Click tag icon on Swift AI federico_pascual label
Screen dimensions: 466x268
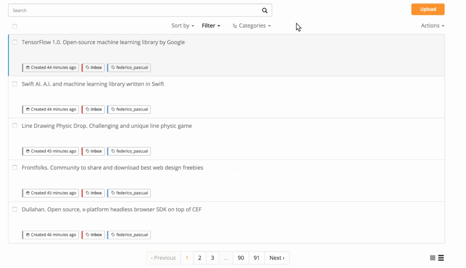click(x=113, y=109)
